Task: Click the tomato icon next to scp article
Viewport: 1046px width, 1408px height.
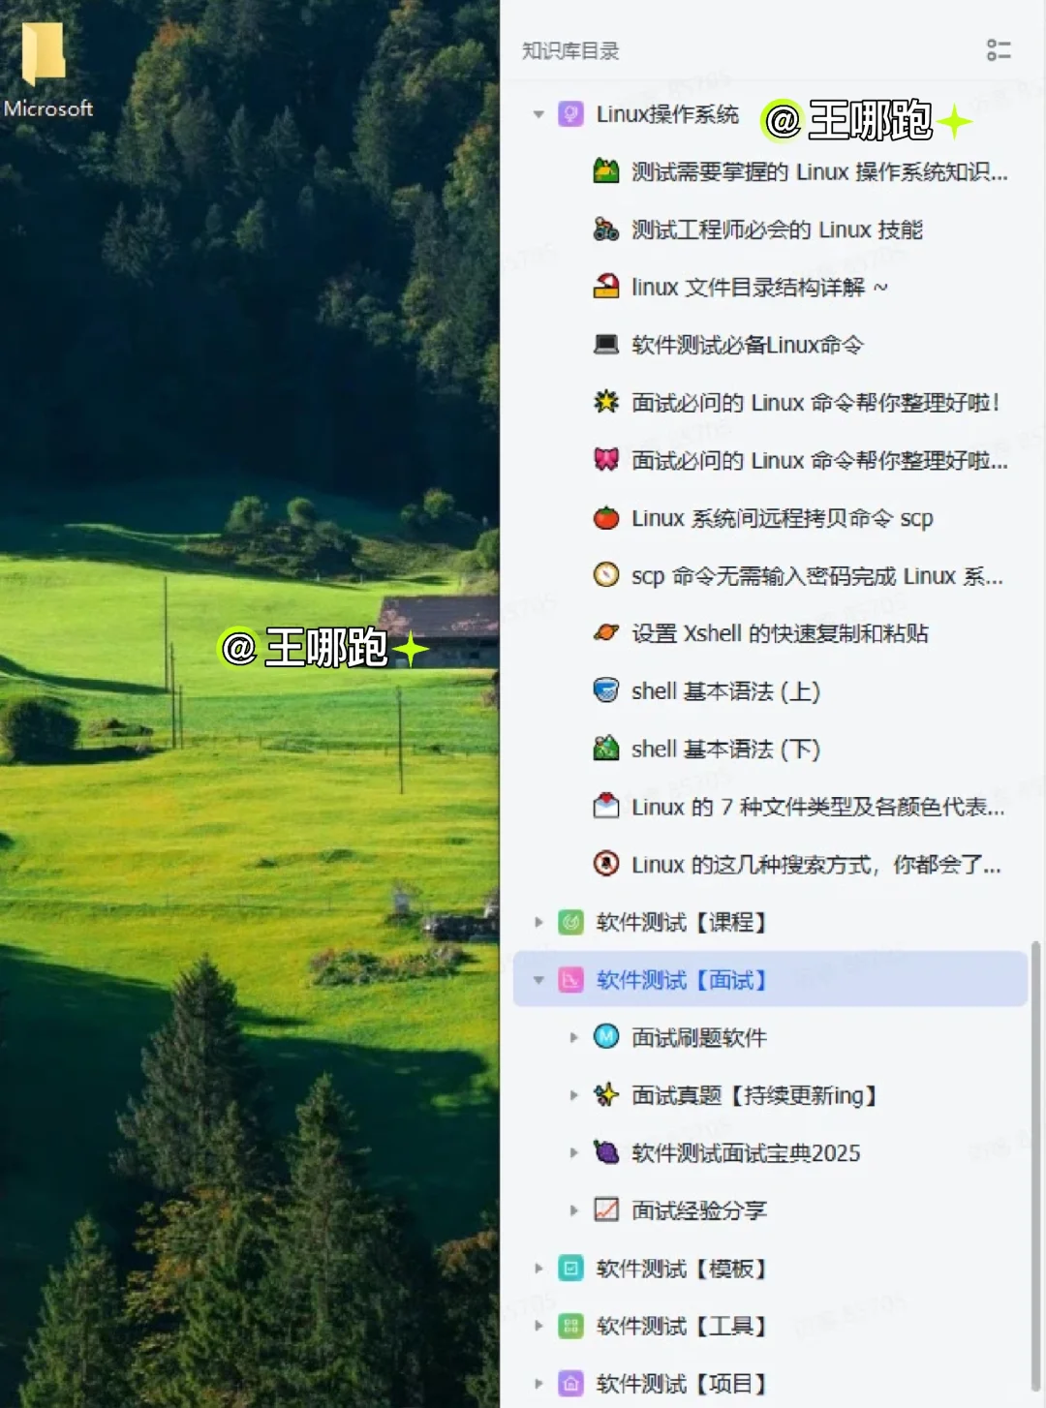Action: click(x=604, y=518)
